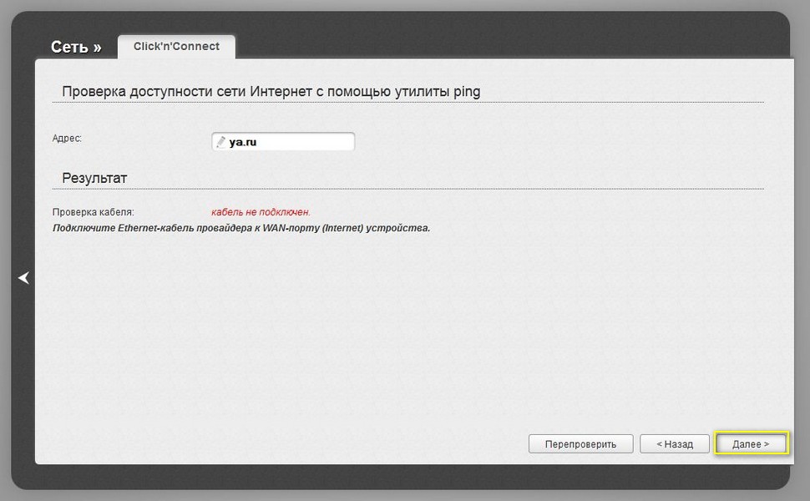Click the word 'устройства' ending the instruction
Screen dimensions: 810x501
pos(397,228)
